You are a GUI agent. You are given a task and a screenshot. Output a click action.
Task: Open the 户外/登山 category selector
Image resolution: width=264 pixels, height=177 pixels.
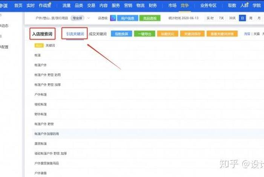pyautogui.click(x=52, y=18)
